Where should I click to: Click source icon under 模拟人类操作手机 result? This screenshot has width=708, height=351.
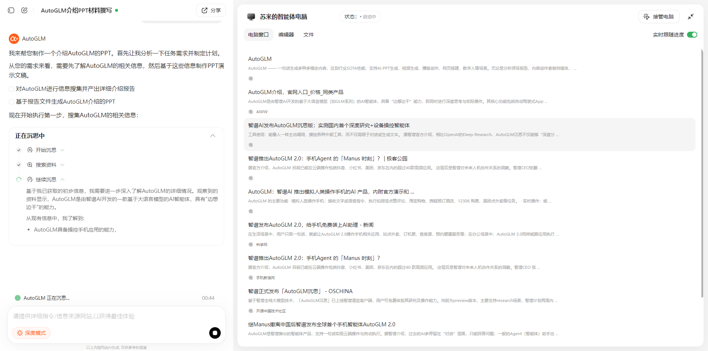[251, 211]
